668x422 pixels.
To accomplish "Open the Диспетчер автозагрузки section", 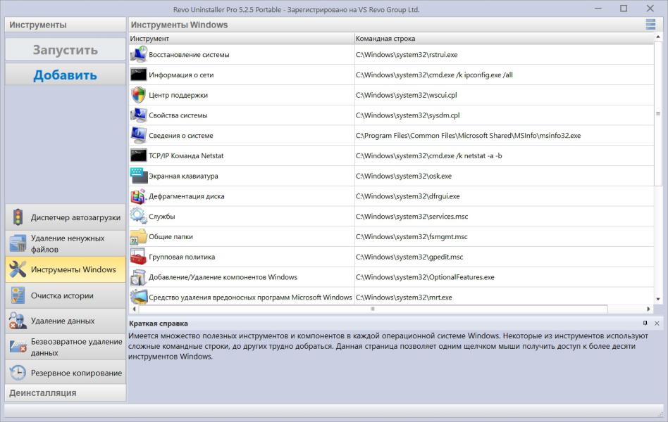I will (66, 217).
